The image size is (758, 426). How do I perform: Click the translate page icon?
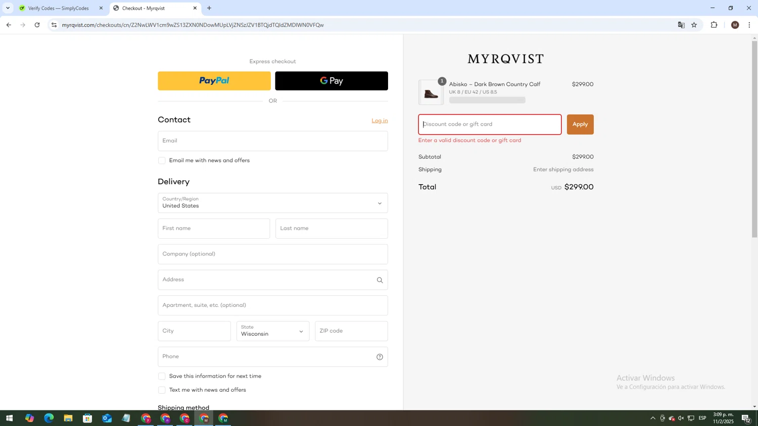point(681,25)
